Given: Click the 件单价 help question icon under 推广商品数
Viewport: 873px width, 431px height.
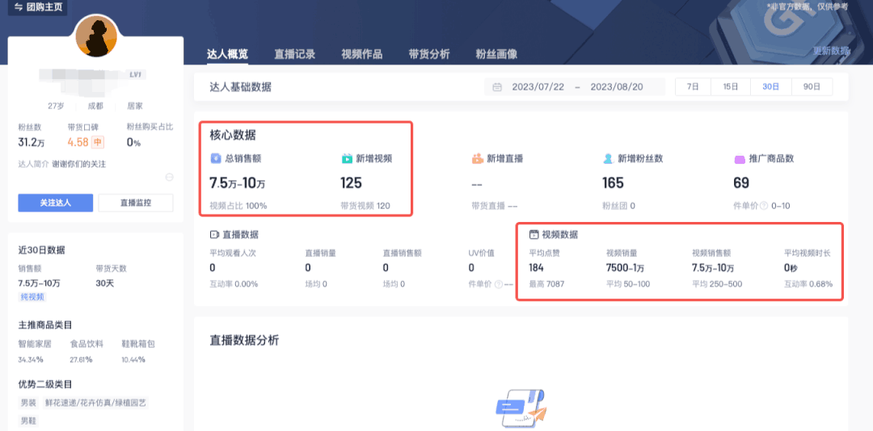Looking at the screenshot, I should pos(764,206).
